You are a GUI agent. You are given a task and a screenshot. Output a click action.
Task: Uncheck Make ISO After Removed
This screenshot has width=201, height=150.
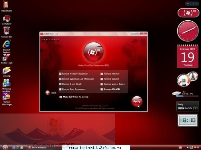click(61, 97)
